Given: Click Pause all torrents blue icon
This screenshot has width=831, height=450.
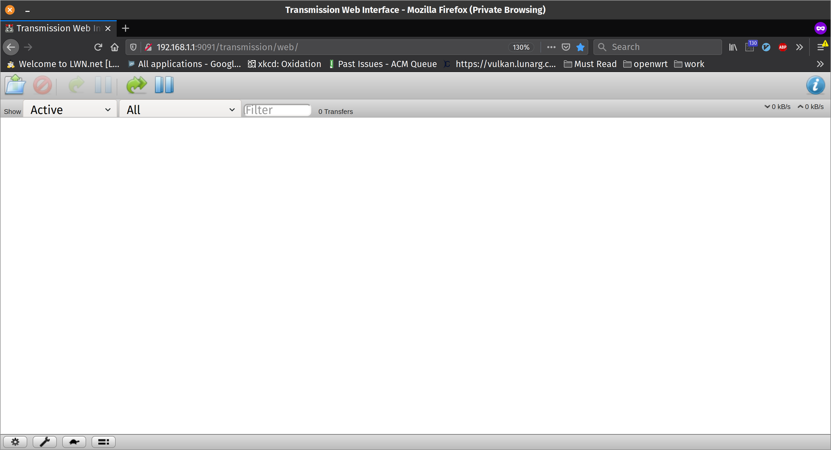Looking at the screenshot, I should 164,85.
